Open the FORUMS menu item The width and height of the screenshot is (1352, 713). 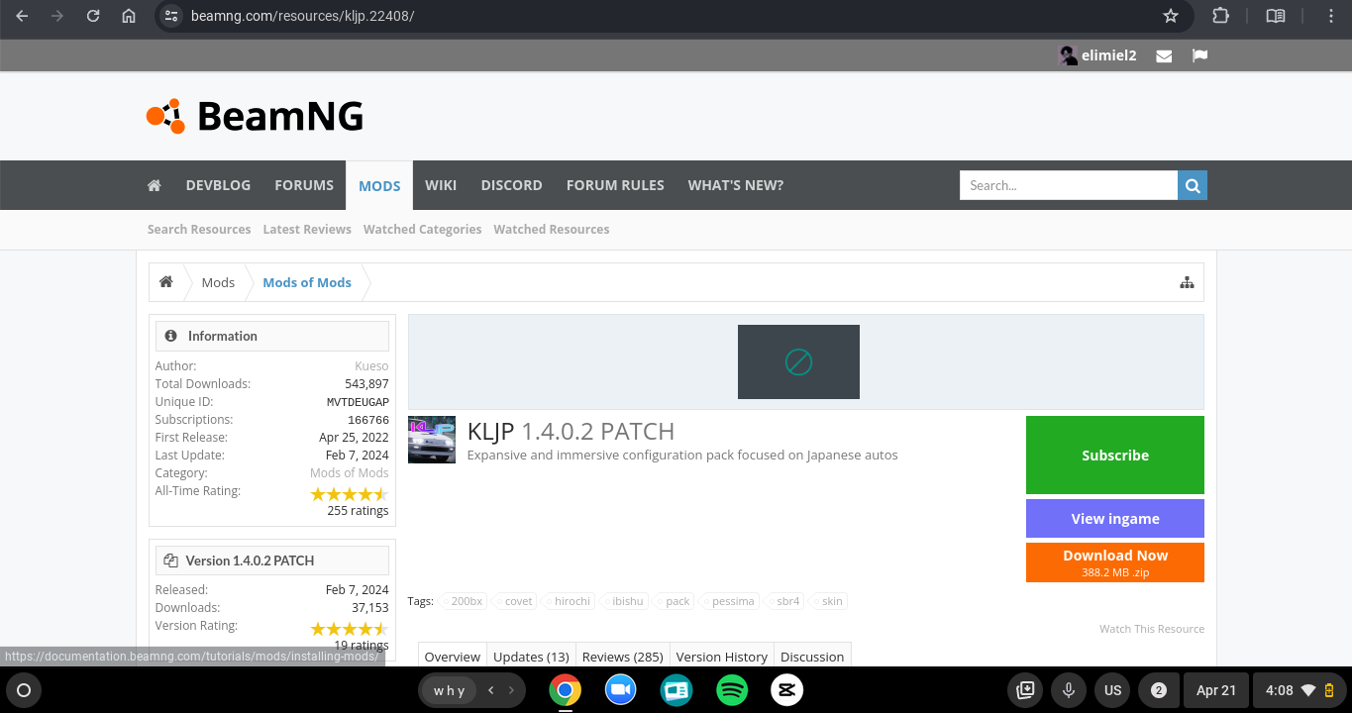(304, 185)
